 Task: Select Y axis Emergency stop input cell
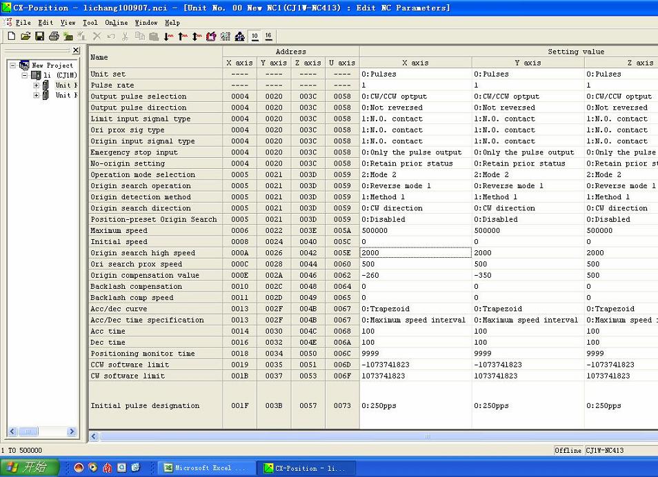pos(528,152)
